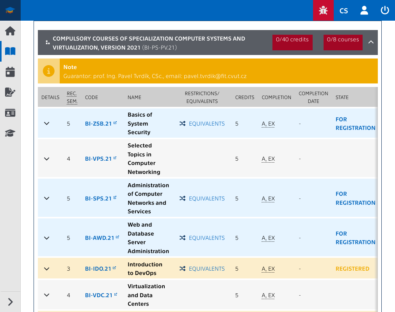The width and height of the screenshot is (395, 312).
Task: Expand details for BI-ZSB.21 row
Action: (46, 124)
